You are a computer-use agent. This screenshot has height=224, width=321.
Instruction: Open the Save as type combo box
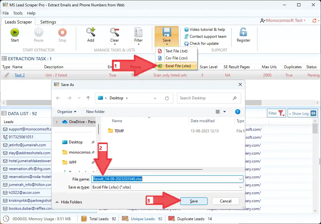click(x=167, y=187)
